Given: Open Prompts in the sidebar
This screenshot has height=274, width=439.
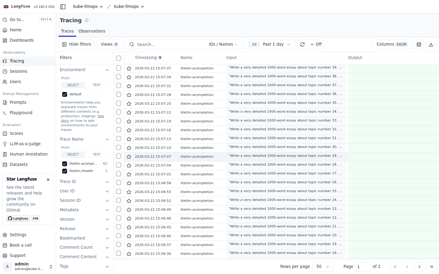Looking at the screenshot, I should click(x=28, y=102).
